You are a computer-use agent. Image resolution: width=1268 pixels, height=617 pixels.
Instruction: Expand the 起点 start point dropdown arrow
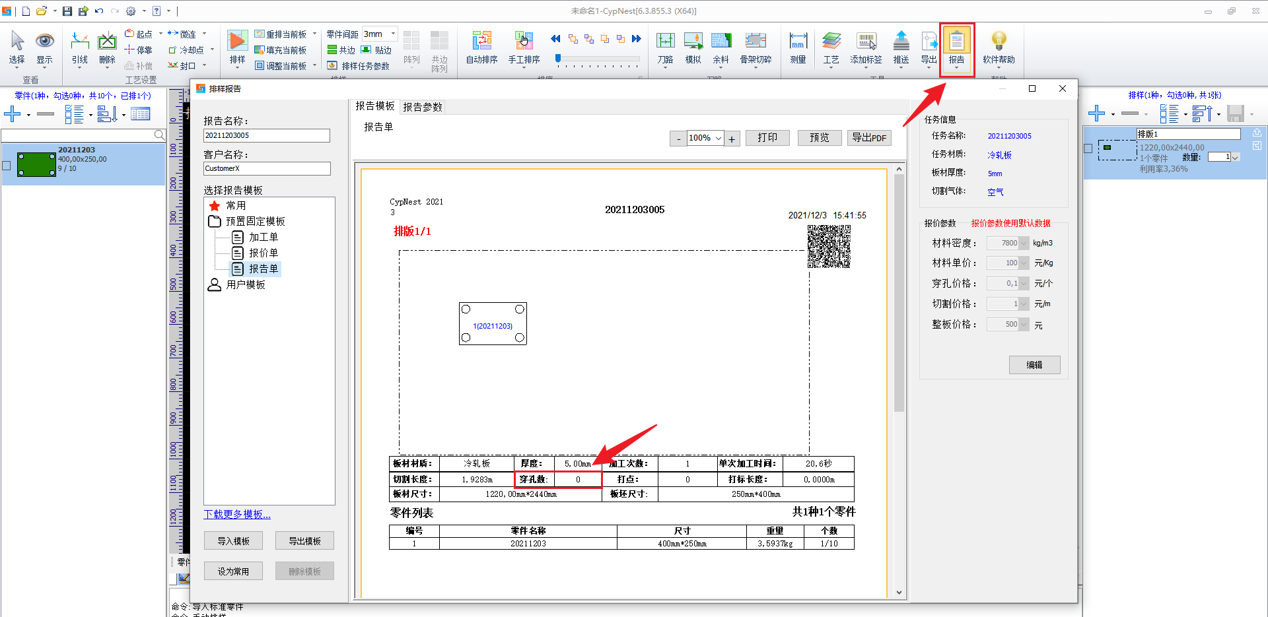click(160, 34)
